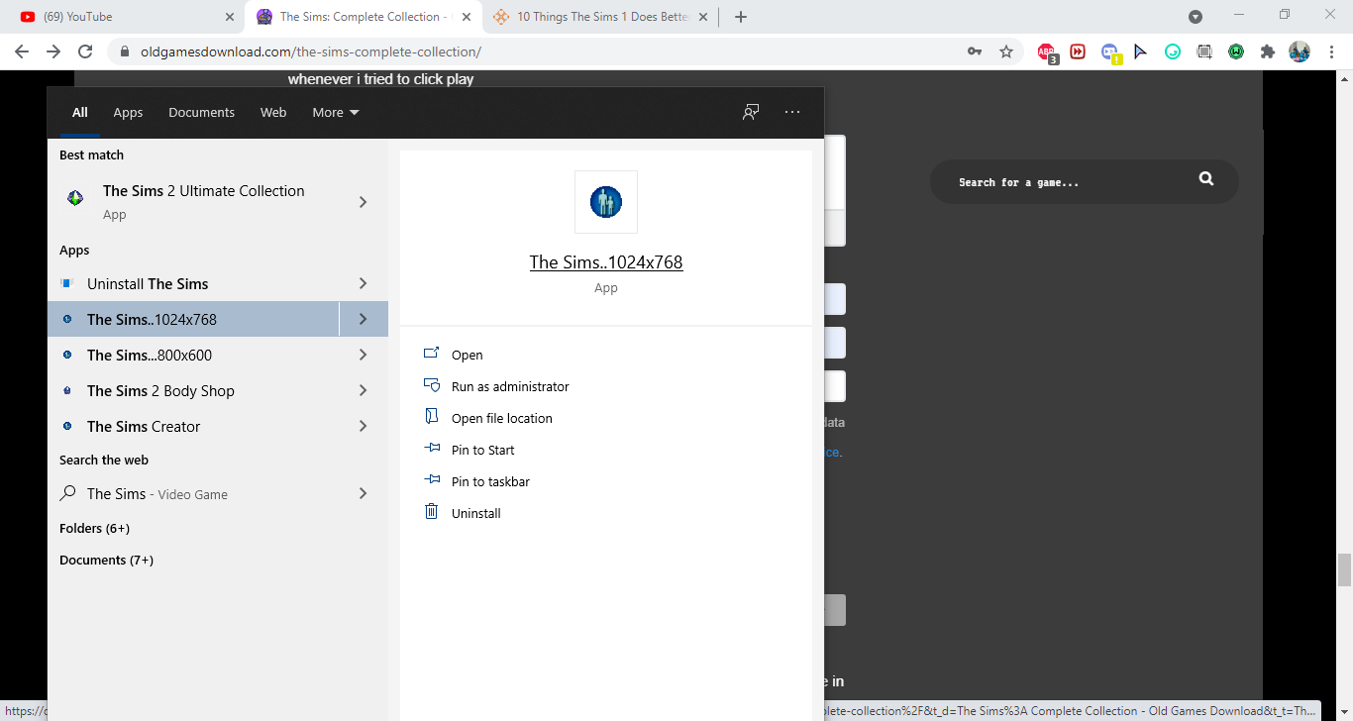
Task: Click Pin to taskbar option
Action: click(490, 481)
